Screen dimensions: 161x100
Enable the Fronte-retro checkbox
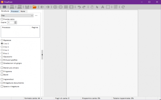tap(2, 19)
